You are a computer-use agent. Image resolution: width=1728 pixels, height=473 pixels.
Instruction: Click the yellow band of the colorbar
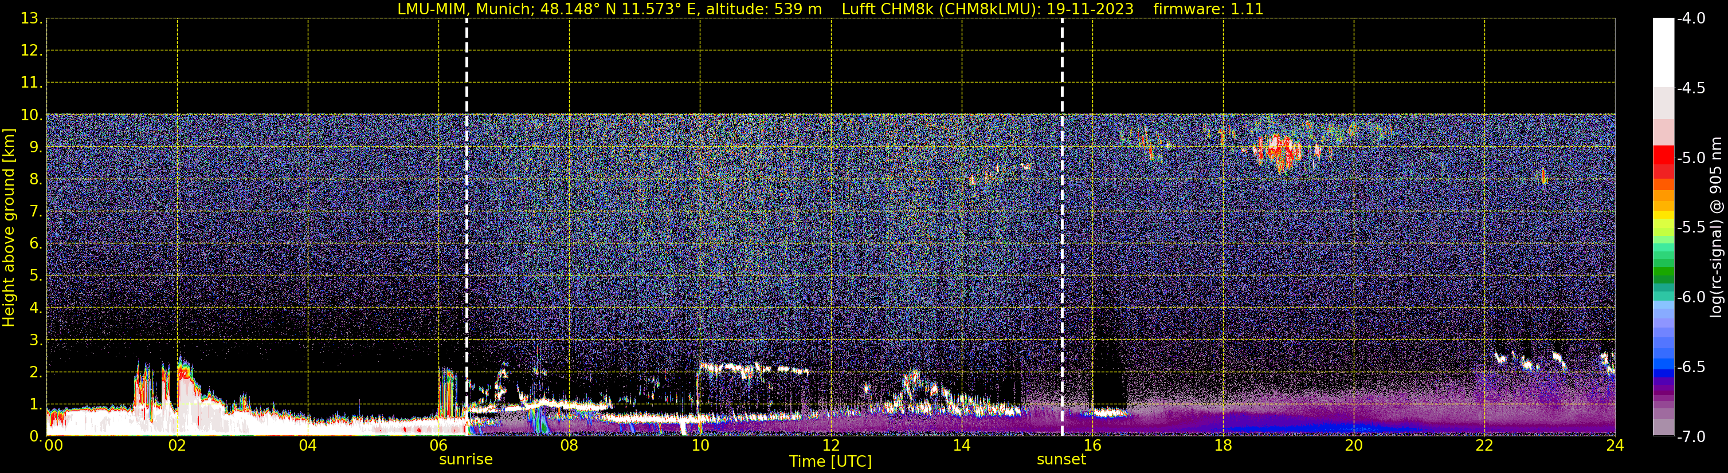(x=1664, y=214)
